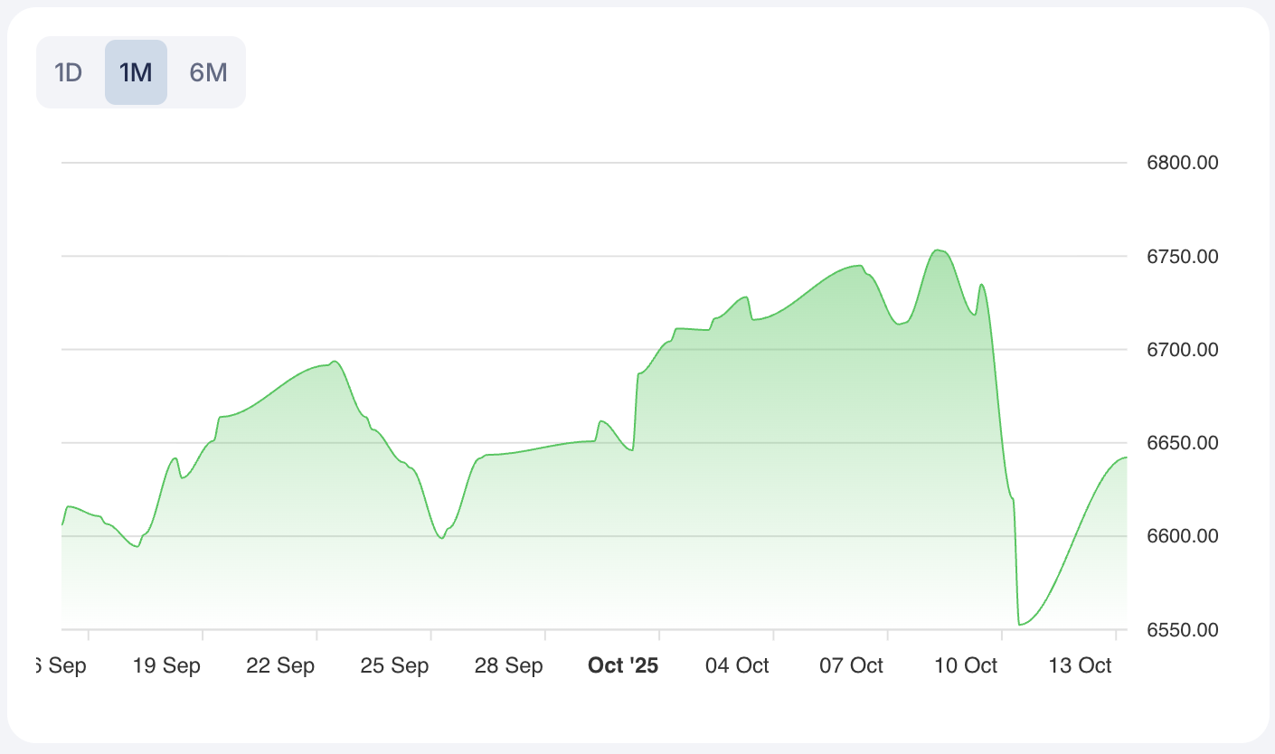This screenshot has height=754, width=1275.
Task: Click the 07 Oct date label
Action: [x=851, y=666]
